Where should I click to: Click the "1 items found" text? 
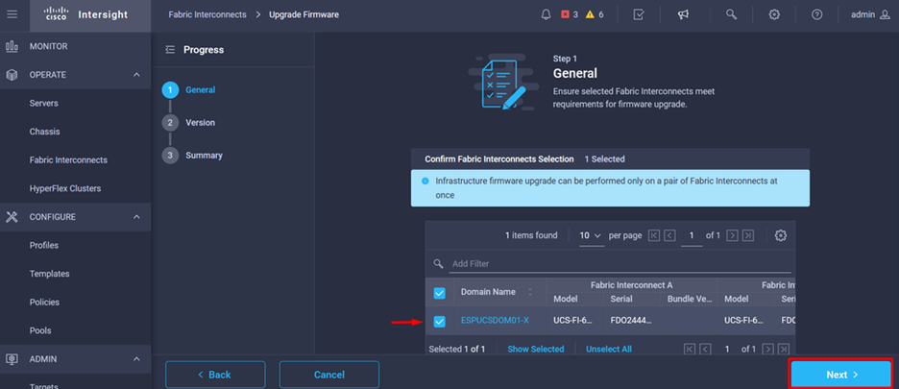[531, 235]
